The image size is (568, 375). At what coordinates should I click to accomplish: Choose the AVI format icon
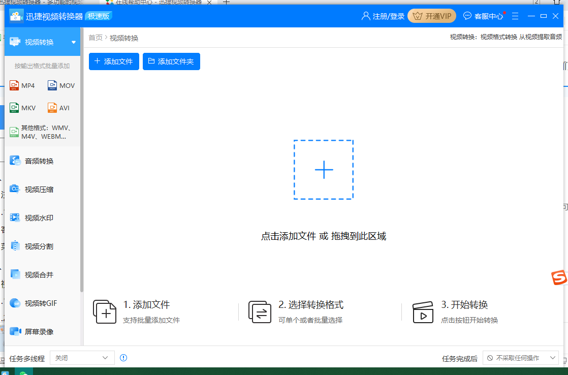coord(60,107)
